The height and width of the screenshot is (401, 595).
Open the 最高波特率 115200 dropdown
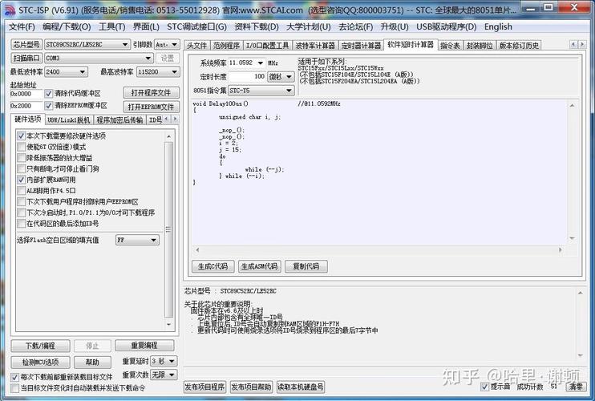point(158,71)
